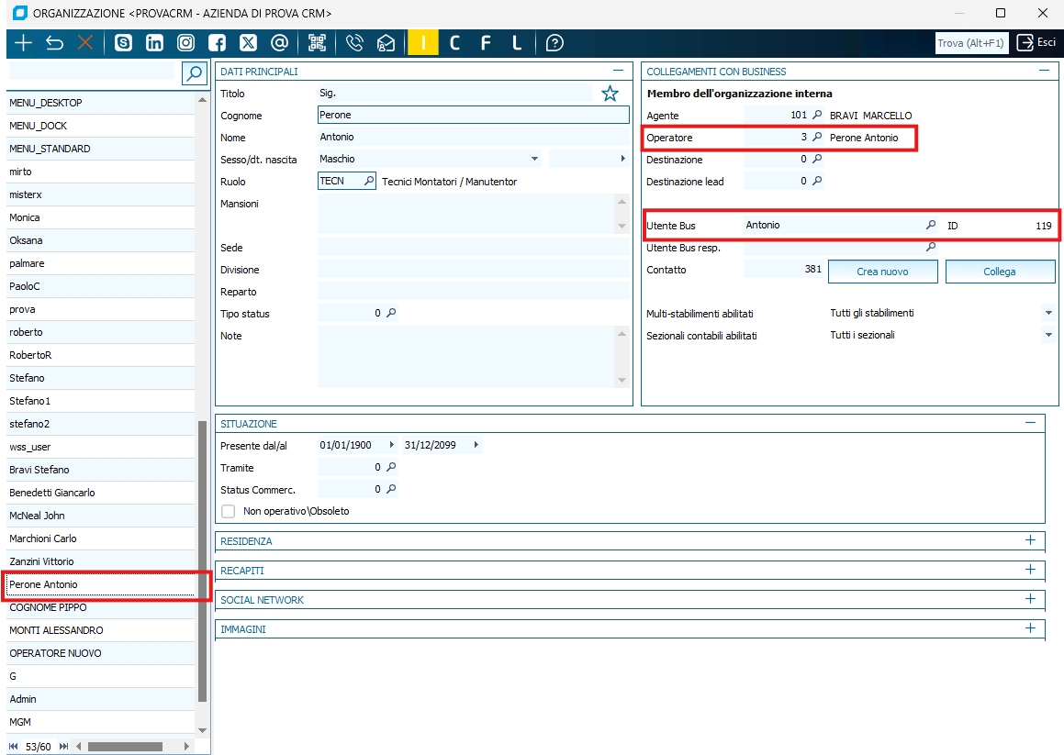Mark contact as favorite with star
This screenshot has width=1064, height=755.
point(610,94)
